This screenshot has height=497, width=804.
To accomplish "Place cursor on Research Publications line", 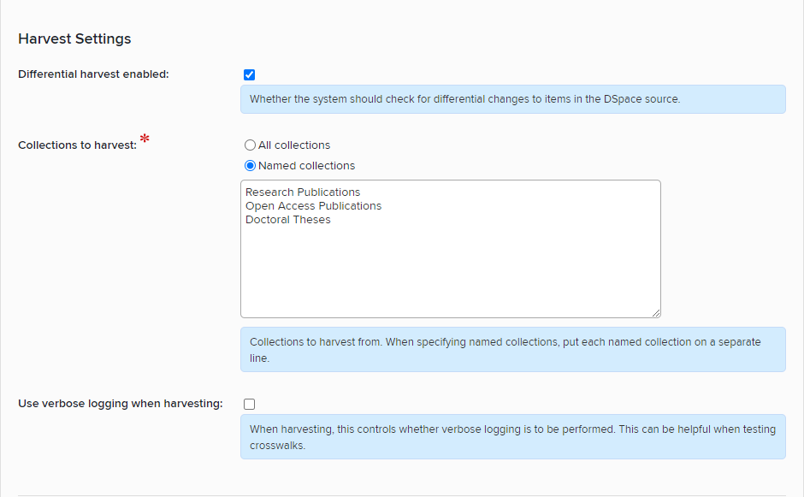I will coord(303,192).
